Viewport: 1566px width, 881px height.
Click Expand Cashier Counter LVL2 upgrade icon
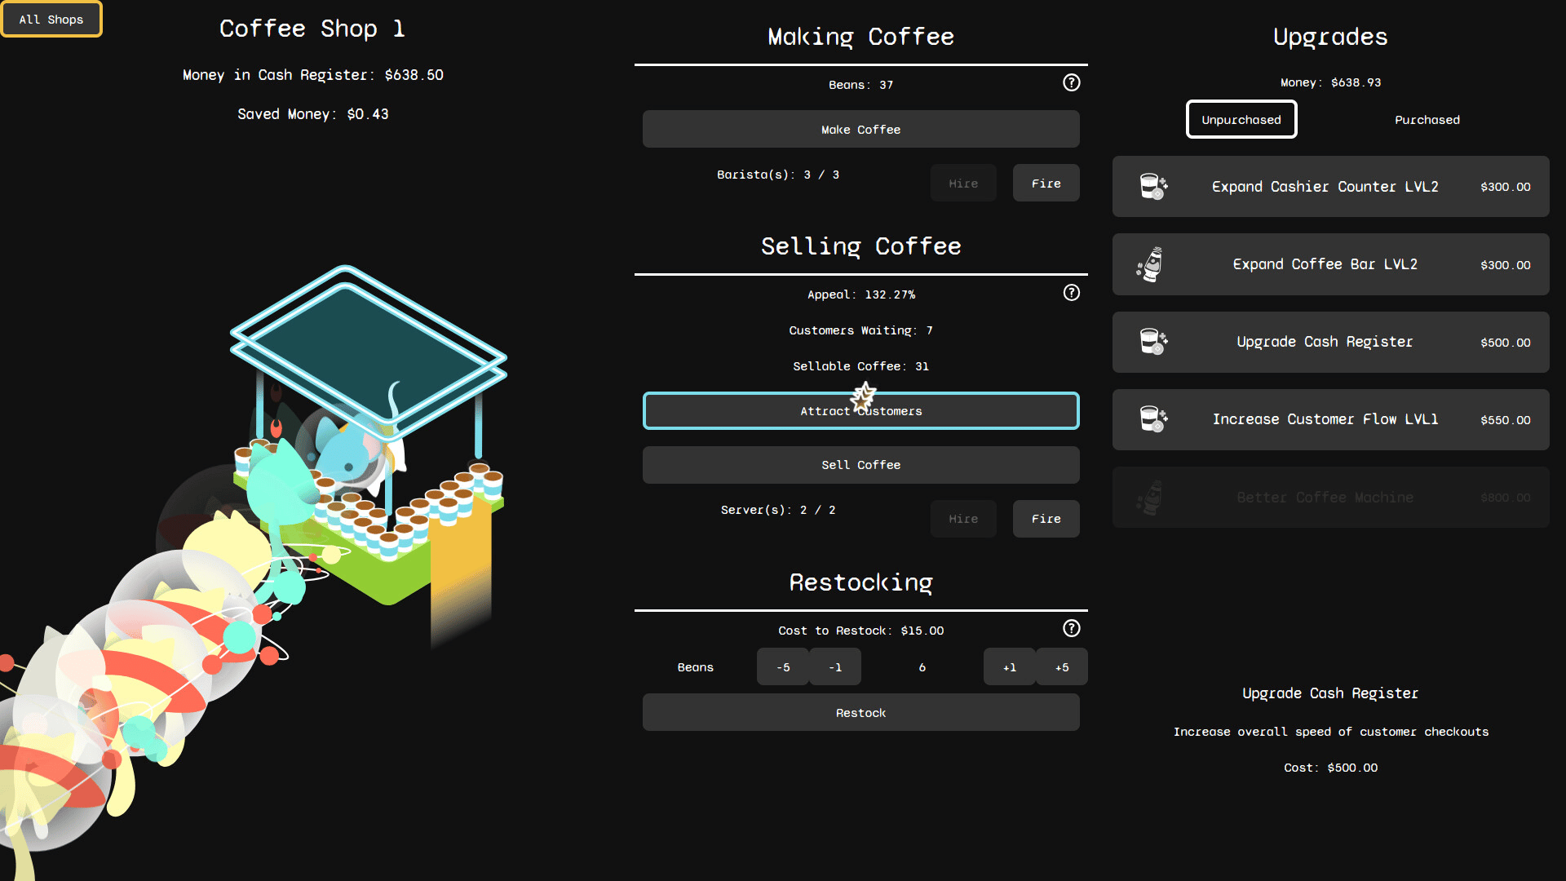click(1153, 187)
